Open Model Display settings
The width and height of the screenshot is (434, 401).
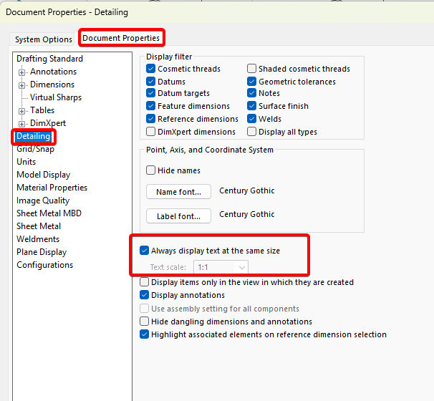[44, 175]
